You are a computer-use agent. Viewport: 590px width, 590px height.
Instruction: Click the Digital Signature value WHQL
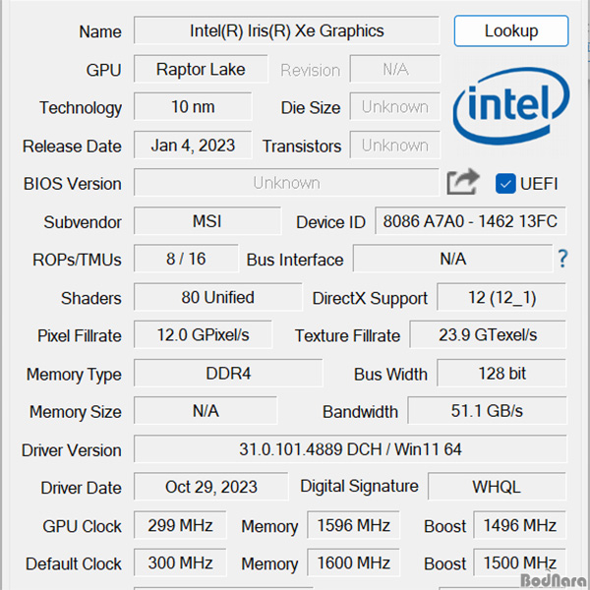(497, 487)
